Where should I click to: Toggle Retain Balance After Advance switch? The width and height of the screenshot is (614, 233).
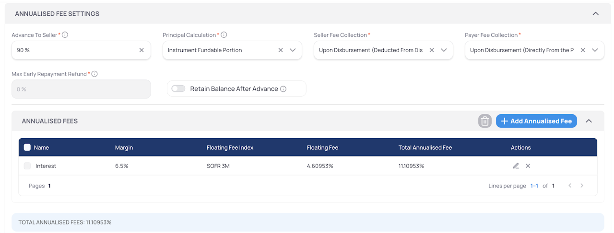coord(178,89)
